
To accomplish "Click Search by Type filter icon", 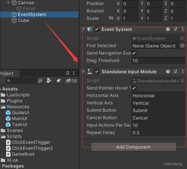I will (x=49, y=81).
